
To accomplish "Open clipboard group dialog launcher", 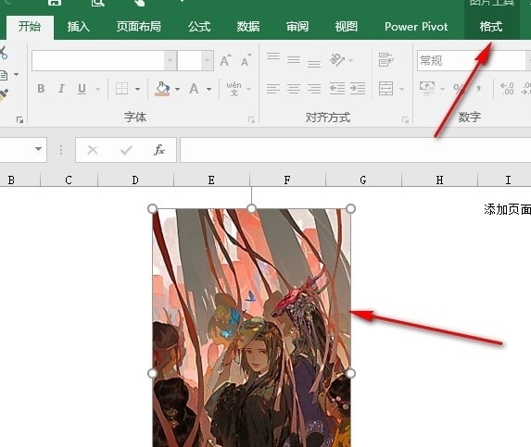I will pos(20,119).
